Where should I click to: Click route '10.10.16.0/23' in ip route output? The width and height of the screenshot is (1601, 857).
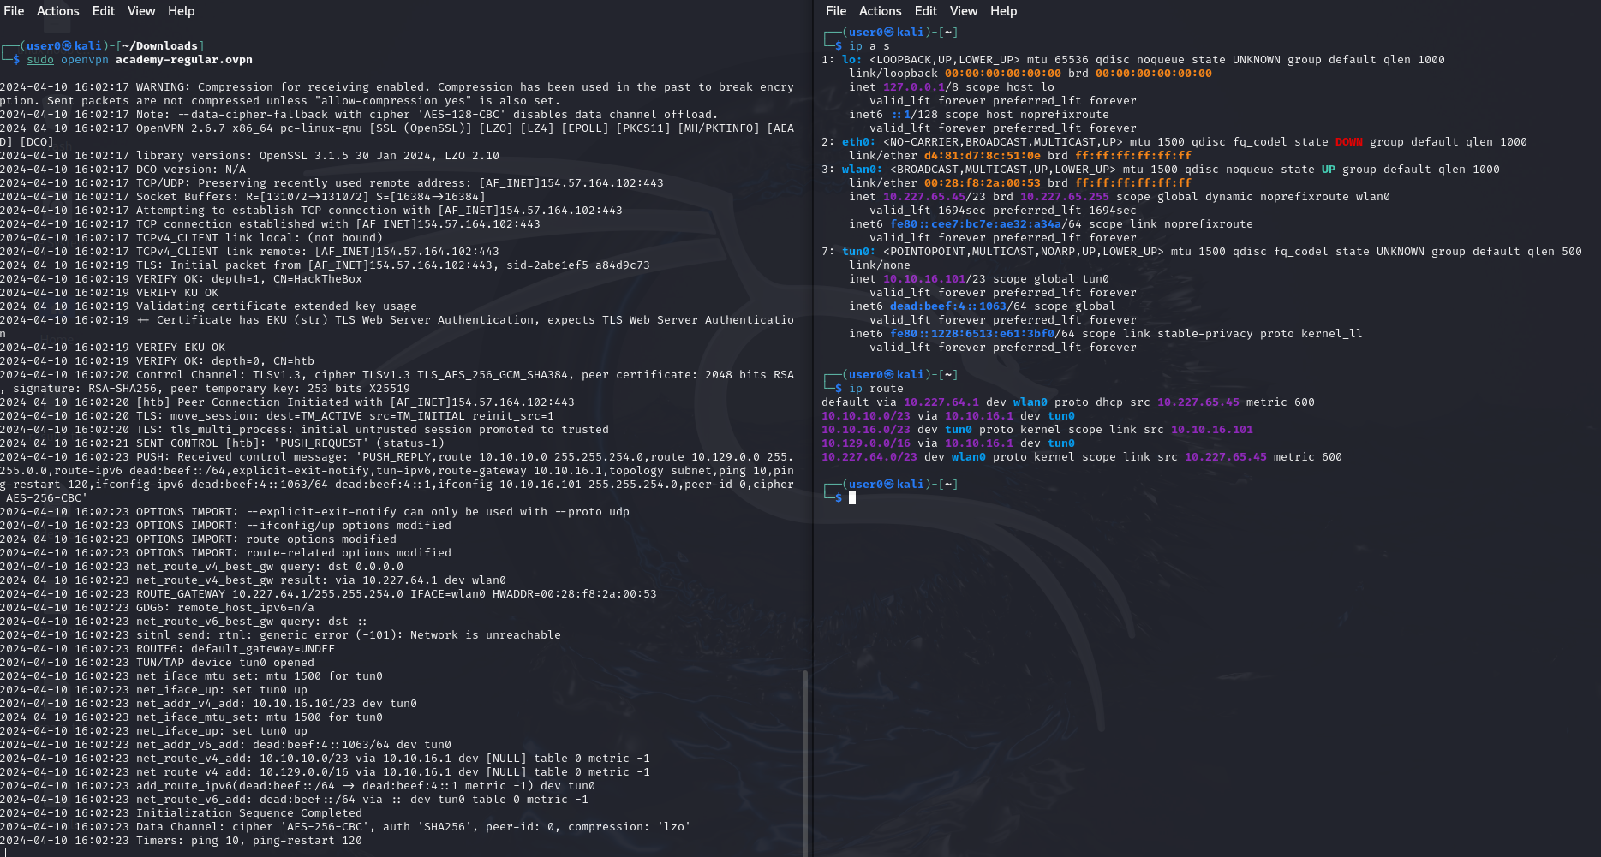click(866, 430)
